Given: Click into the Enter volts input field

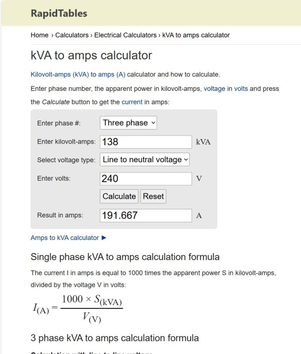Looking at the screenshot, I should (x=146, y=178).
